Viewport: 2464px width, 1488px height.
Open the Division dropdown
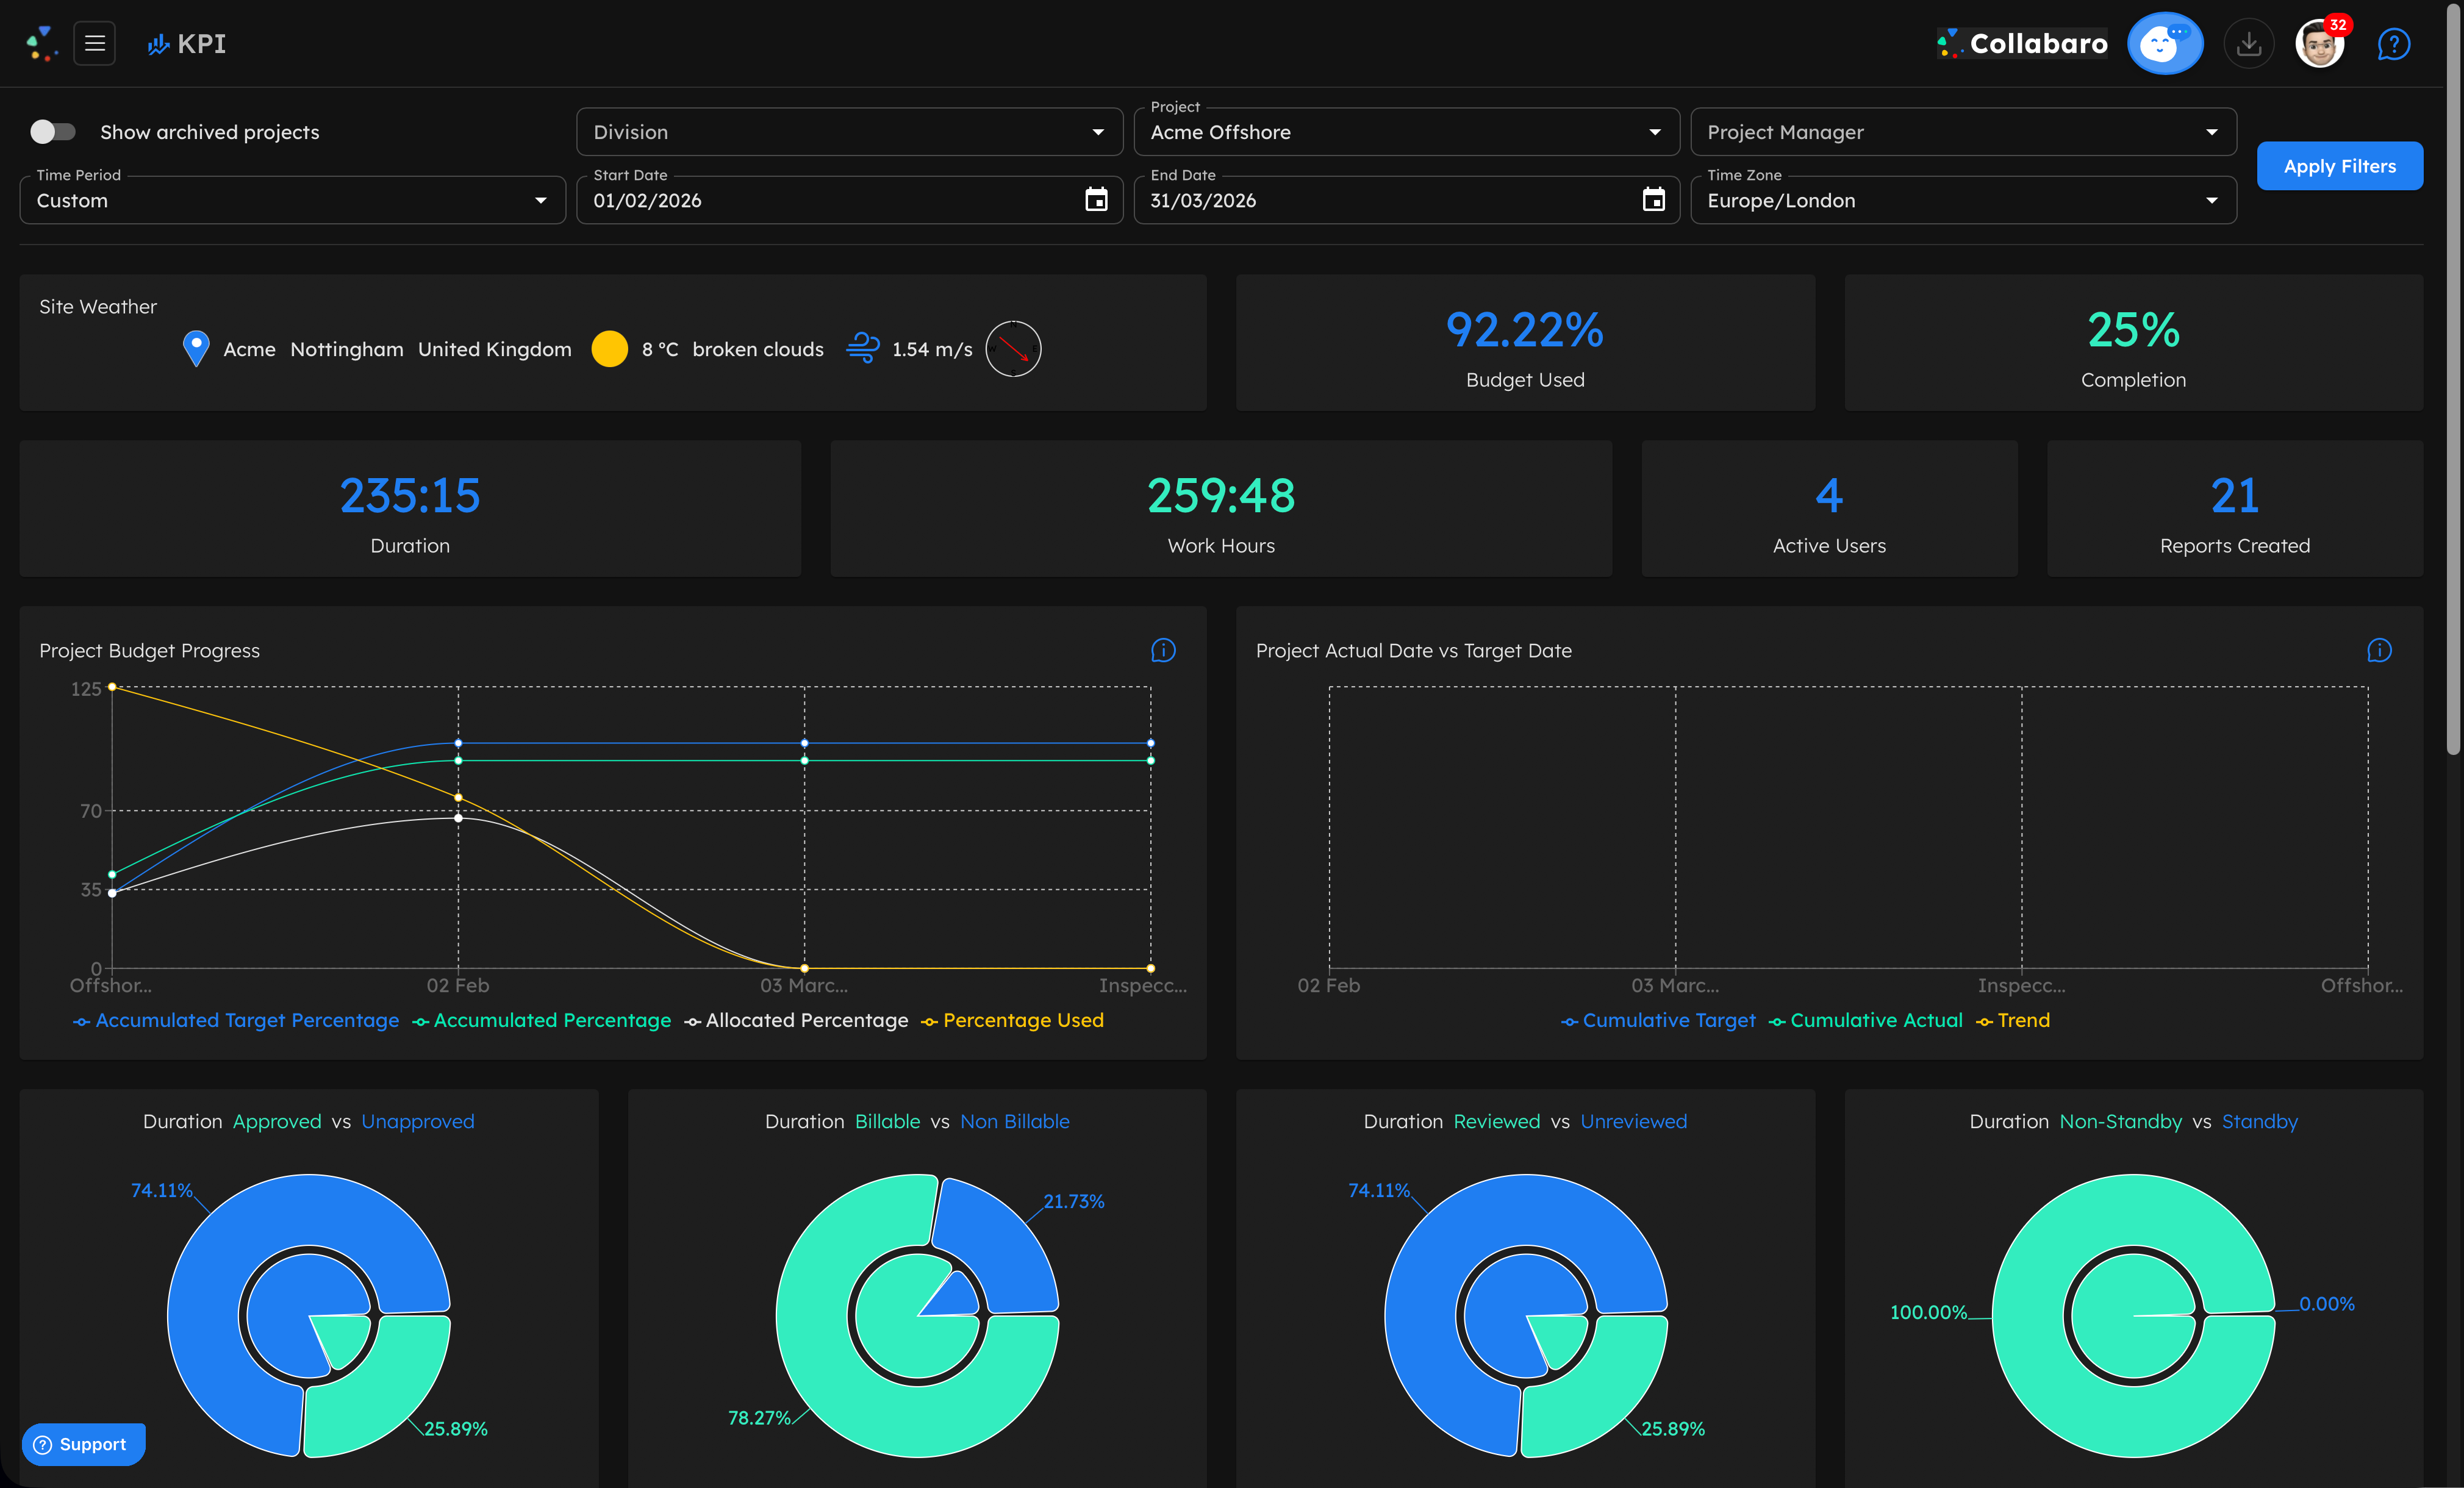click(848, 131)
